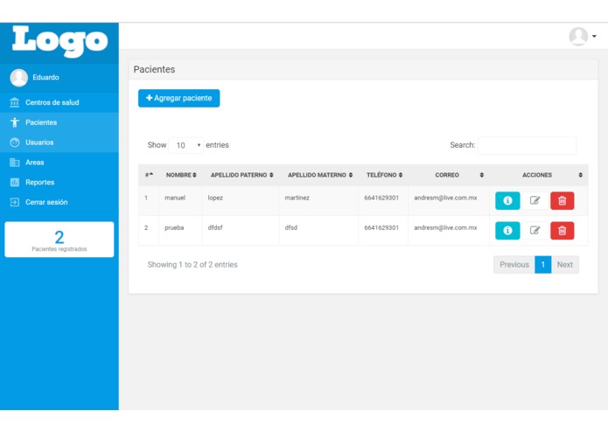This screenshot has width=608, height=432.
Task: Click 'Showing 1 to 2 of 2 entries' text
Action: (x=192, y=265)
